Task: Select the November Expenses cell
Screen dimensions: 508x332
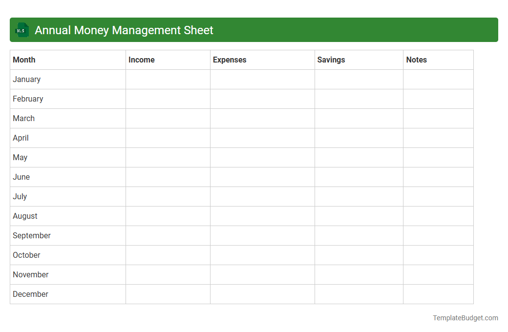Action: (x=262, y=274)
